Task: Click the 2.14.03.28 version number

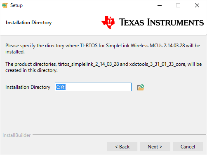Action: [x=174, y=46]
